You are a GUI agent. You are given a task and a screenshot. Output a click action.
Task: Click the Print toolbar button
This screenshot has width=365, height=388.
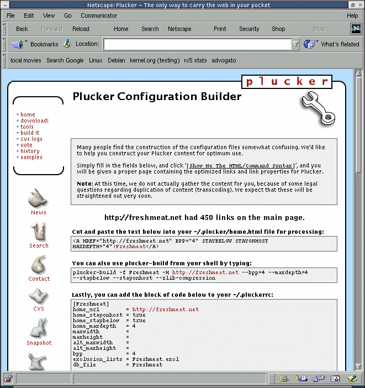220,29
